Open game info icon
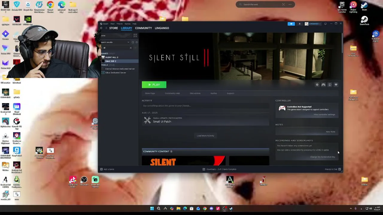Viewport: 383px width, 215px height. click(x=330, y=85)
